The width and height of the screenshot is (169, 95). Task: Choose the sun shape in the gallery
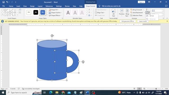click(15, 15)
